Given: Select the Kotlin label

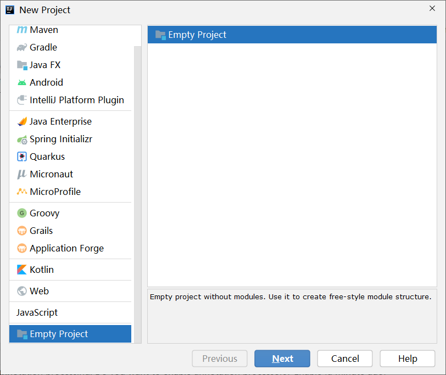Looking at the screenshot, I should (42, 270).
